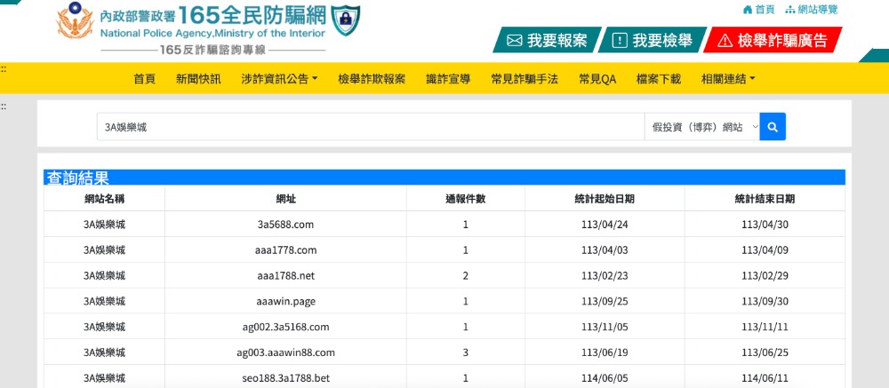
Task: Open 檔案下載 menu item
Action: [658, 79]
